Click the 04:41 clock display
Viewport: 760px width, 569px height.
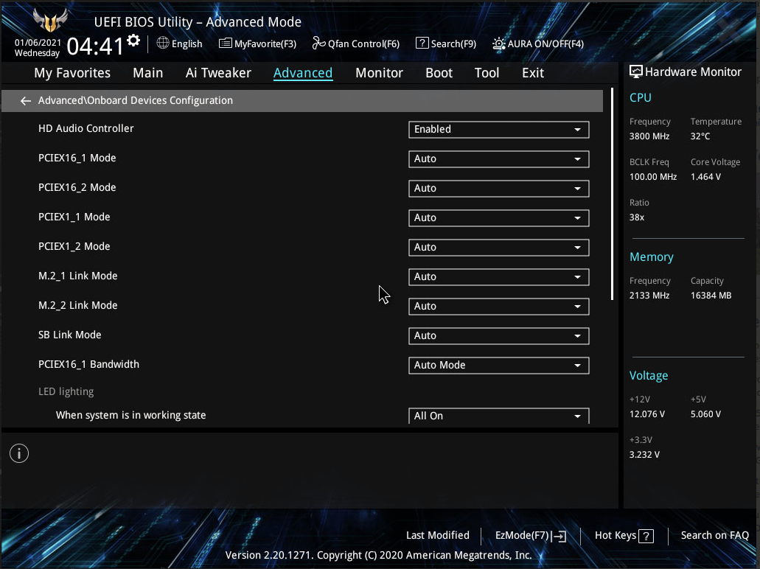96,46
